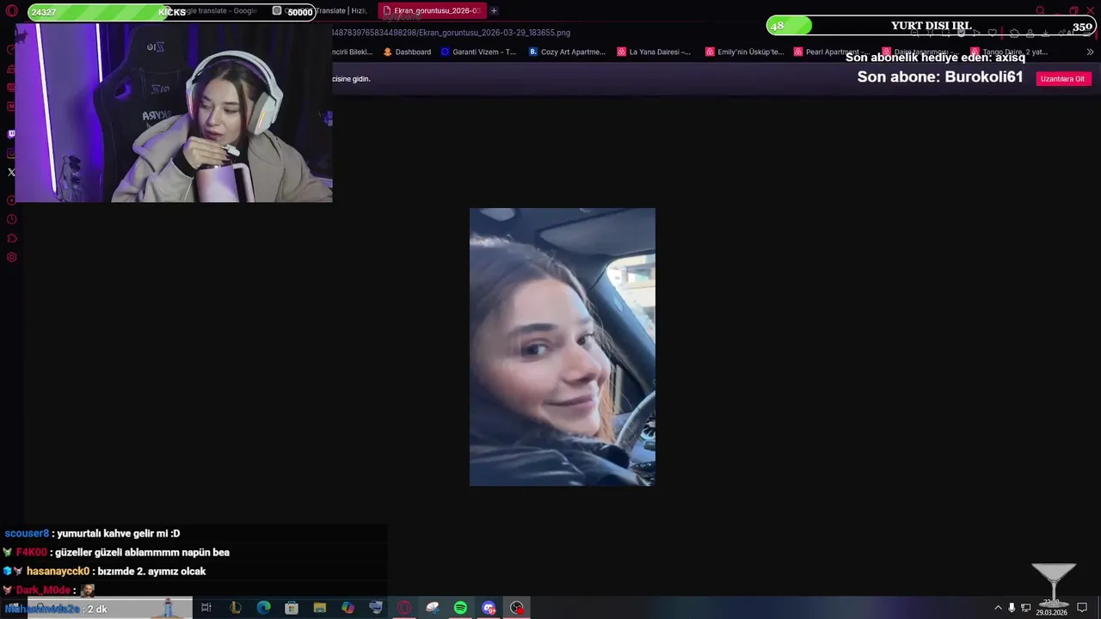Click the Uzantılara Git button
This screenshot has width=1101, height=619.
tap(1062, 78)
